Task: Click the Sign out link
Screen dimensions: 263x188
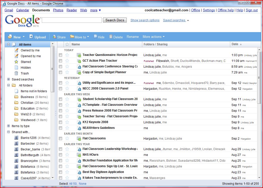Action: point(251,10)
